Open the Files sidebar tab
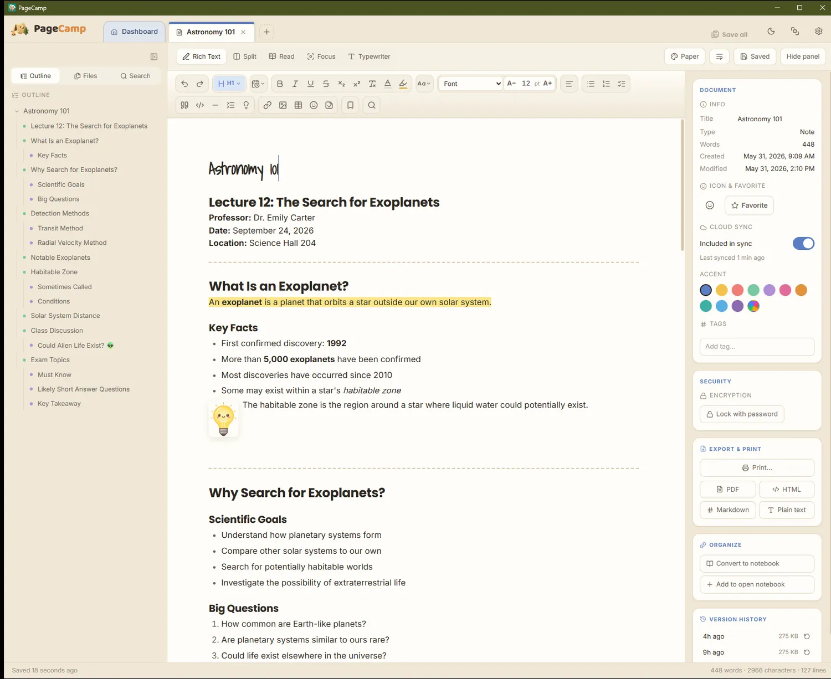The height and width of the screenshot is (679, 831). [x=86, y=76]
